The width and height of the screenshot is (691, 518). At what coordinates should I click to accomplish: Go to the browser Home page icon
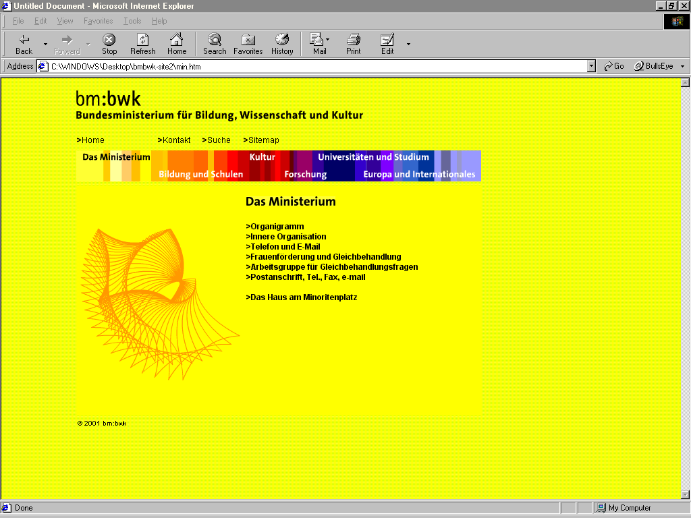click(177, 39)
